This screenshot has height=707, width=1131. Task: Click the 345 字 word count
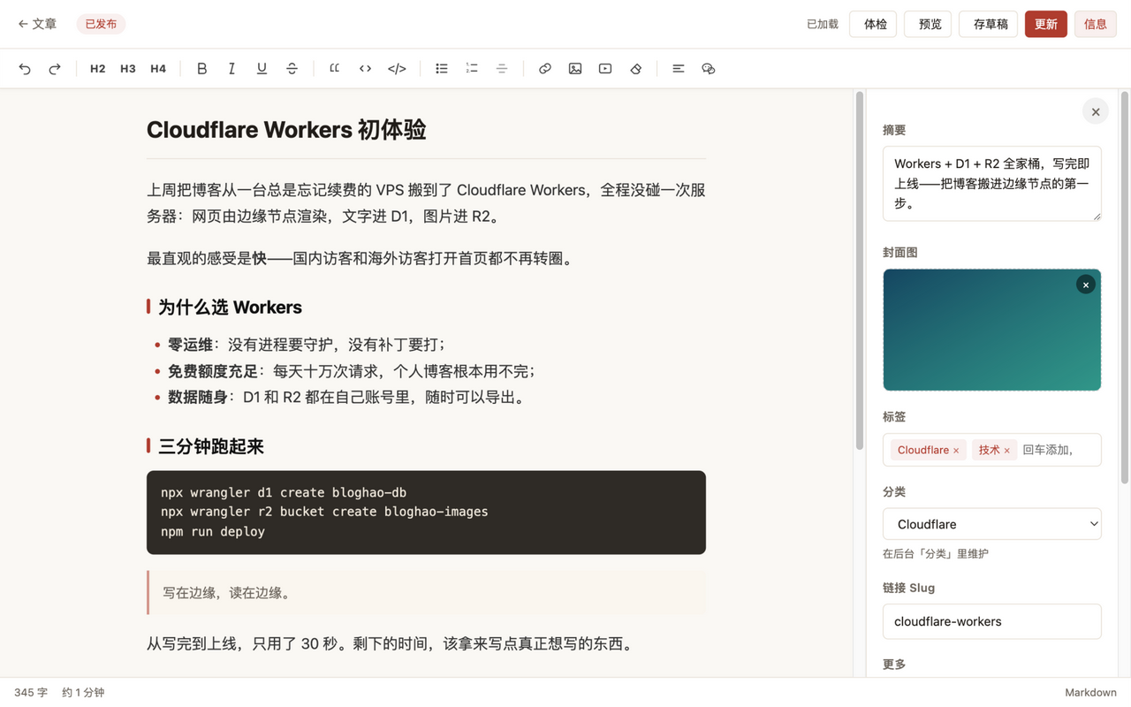pos(31,693)
